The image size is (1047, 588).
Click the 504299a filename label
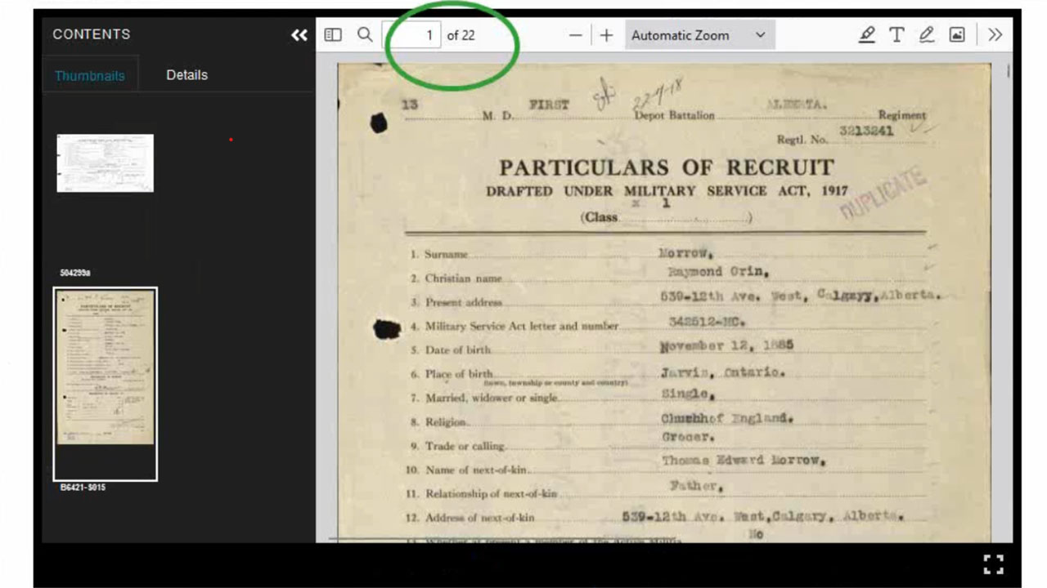[x=75, y=271]
